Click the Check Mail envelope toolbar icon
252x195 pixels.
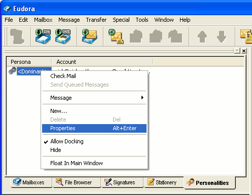tap(90, 36)
